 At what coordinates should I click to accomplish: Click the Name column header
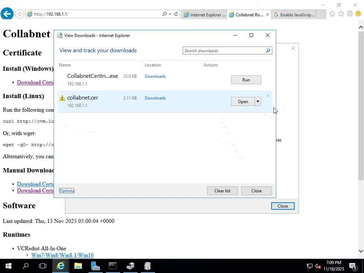point(65,65)
